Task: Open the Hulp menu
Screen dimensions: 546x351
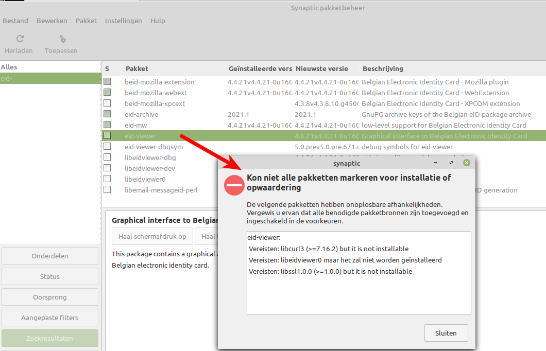Action: point(158,21)
